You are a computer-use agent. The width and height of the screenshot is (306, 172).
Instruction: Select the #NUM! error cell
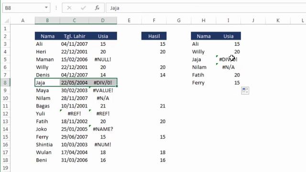pyautogui.click(x=103, y=144)
